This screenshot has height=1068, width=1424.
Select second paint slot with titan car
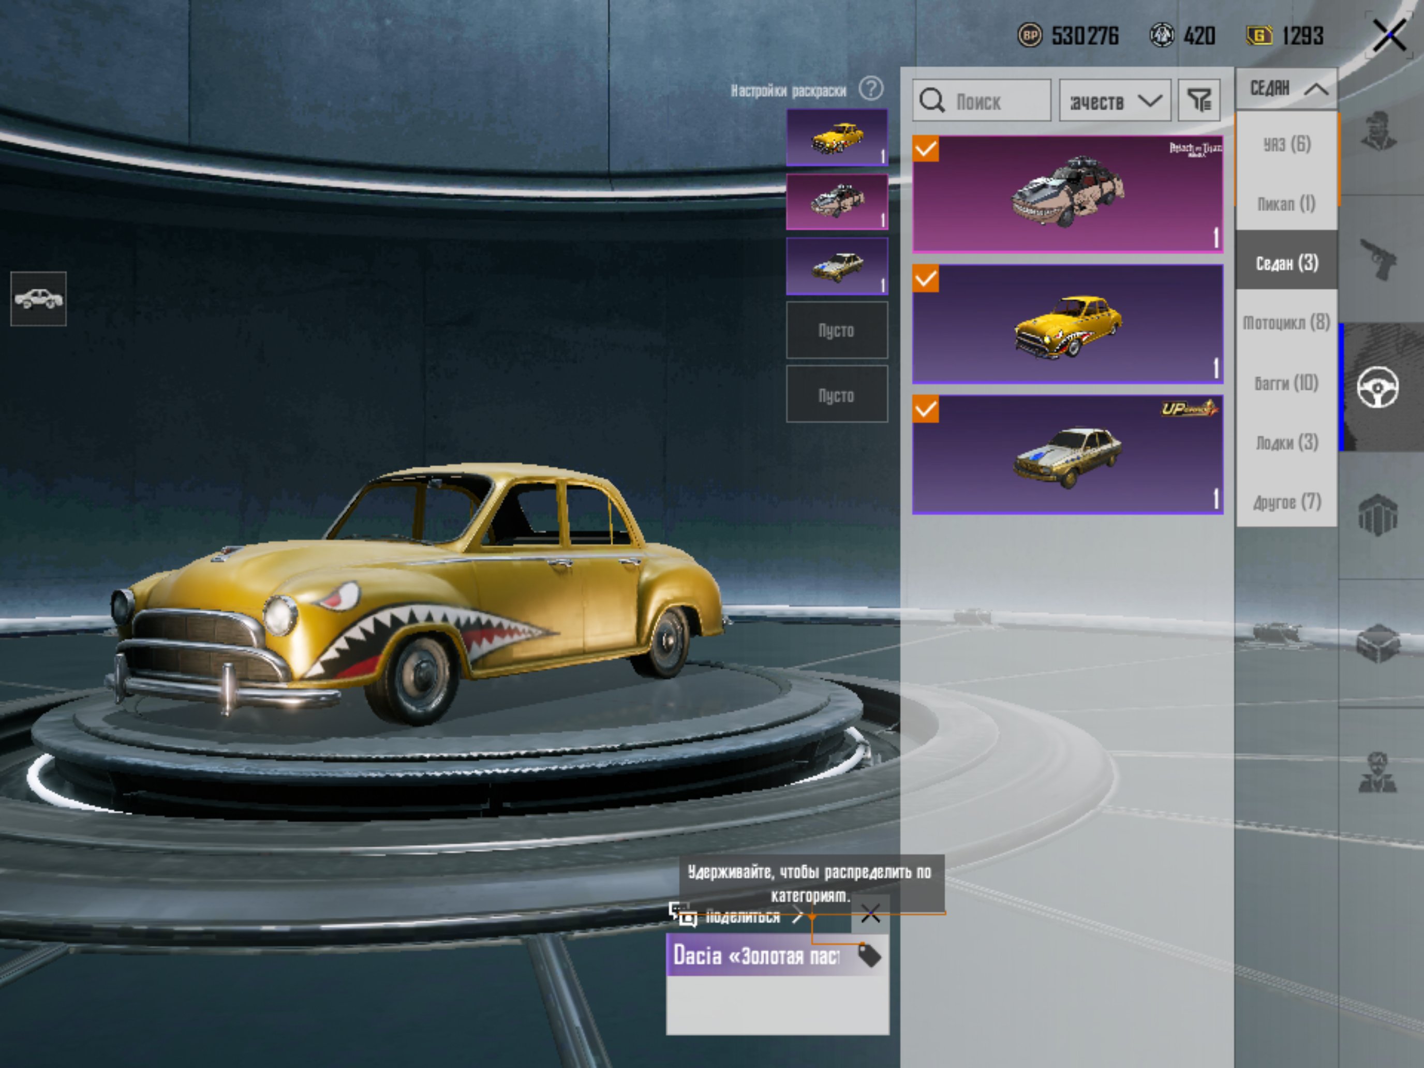837,201
